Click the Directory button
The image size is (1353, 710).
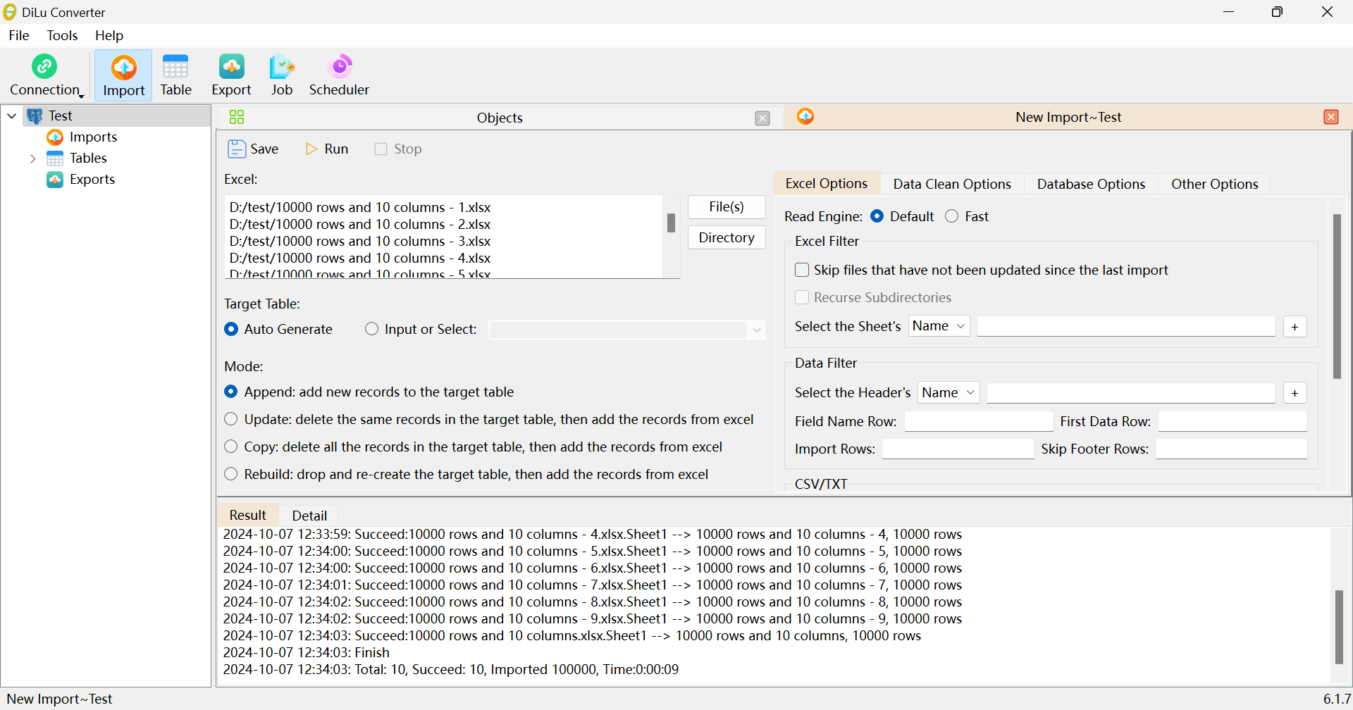tap(726, 237)
